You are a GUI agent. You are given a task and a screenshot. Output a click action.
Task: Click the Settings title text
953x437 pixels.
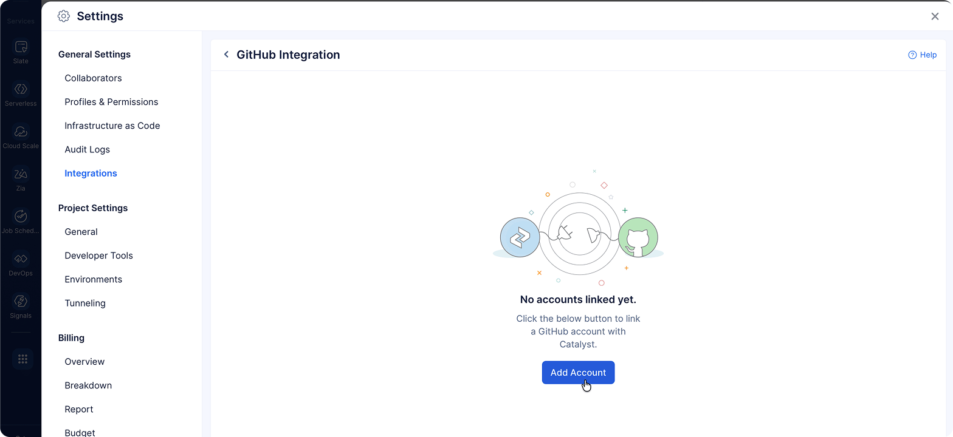(x=100, y=16)
